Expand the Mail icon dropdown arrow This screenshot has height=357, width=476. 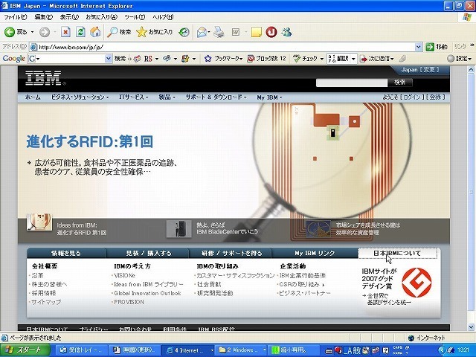click(209, 32)
